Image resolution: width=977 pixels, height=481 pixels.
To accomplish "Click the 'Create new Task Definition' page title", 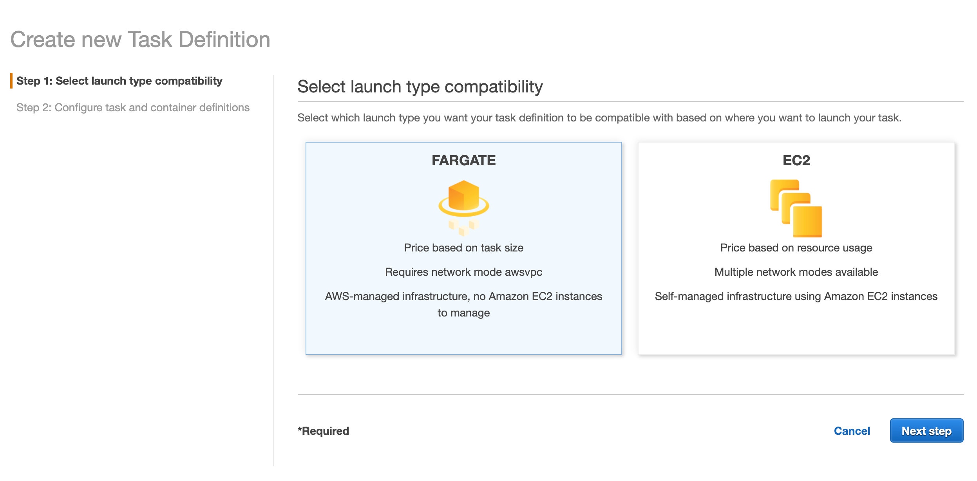I will (140, 40).
